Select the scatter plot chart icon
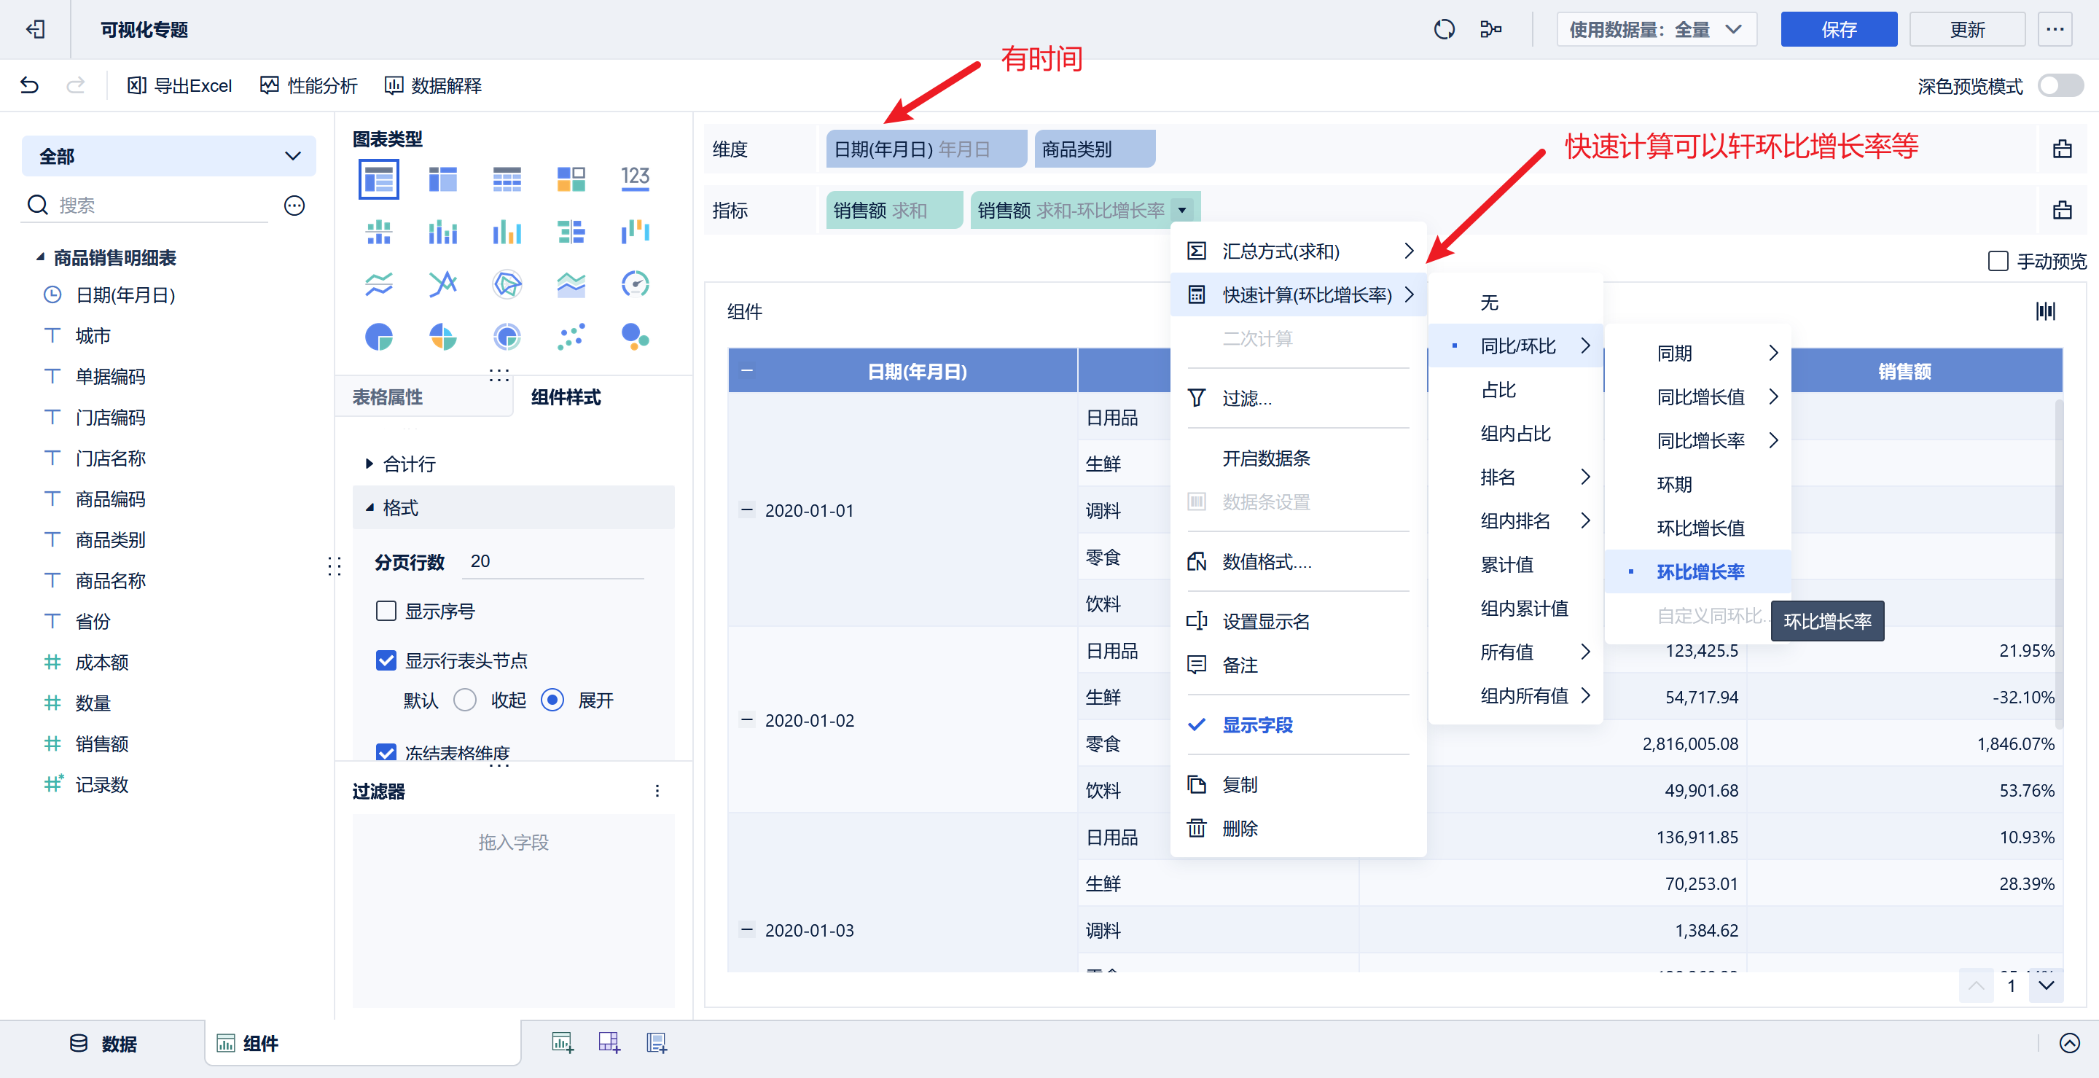Screen dimensions: 2099x1078 [571, 336]
